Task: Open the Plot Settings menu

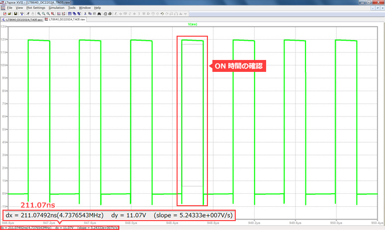Action: coord(35,8)
